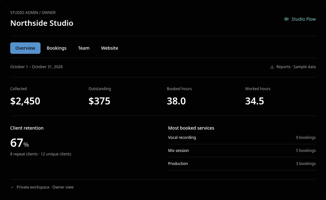
Task: Click the 67% retention figure
Action: coord(19,143)
